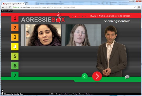Jump to block 7 dark green tile
The image size is (142, 96).
click(15, 74)
